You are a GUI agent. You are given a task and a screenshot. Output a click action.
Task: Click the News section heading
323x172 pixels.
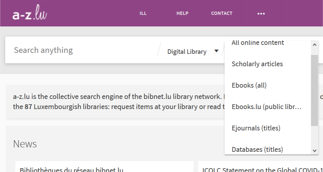25,144
